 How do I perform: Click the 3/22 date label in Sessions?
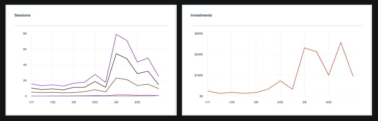[137, 102]
